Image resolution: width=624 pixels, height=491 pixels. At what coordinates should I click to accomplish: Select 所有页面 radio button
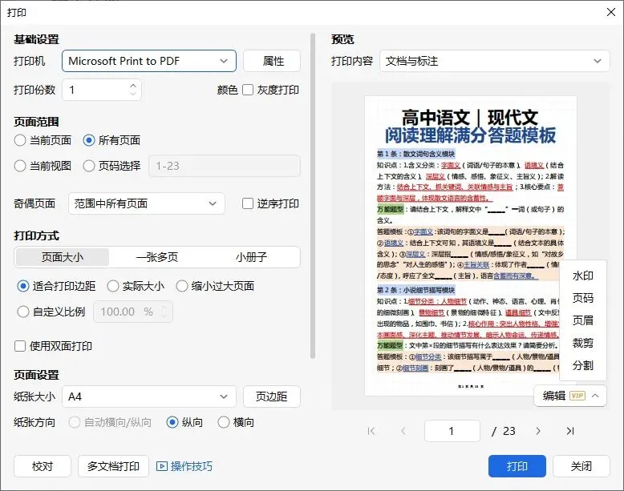89,140
